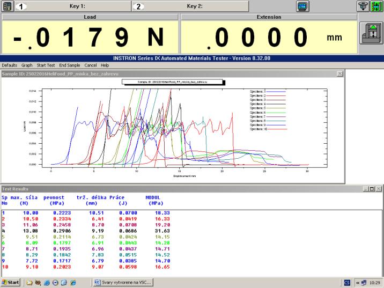Image resolution: width=384 pixels, height=288 pixels.
Task: Minimize the Test Results window
Action: (x=366, y=189)
